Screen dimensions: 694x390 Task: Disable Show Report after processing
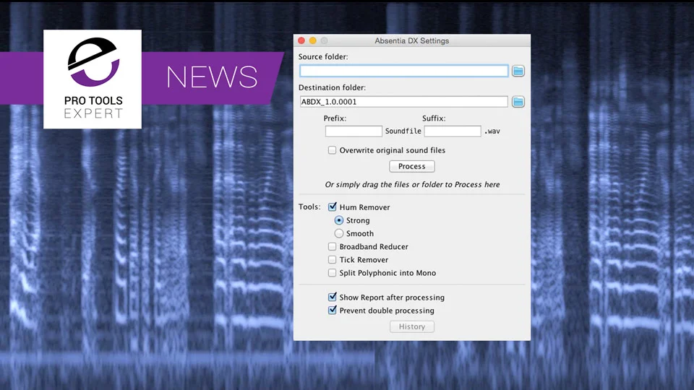pos(332,297)
